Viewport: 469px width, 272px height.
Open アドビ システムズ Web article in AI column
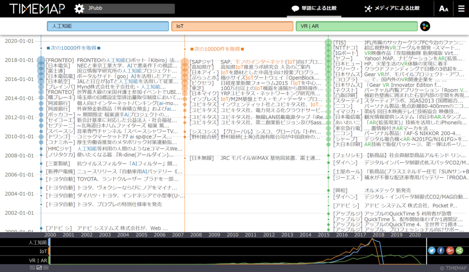click(x=106, y=229)
